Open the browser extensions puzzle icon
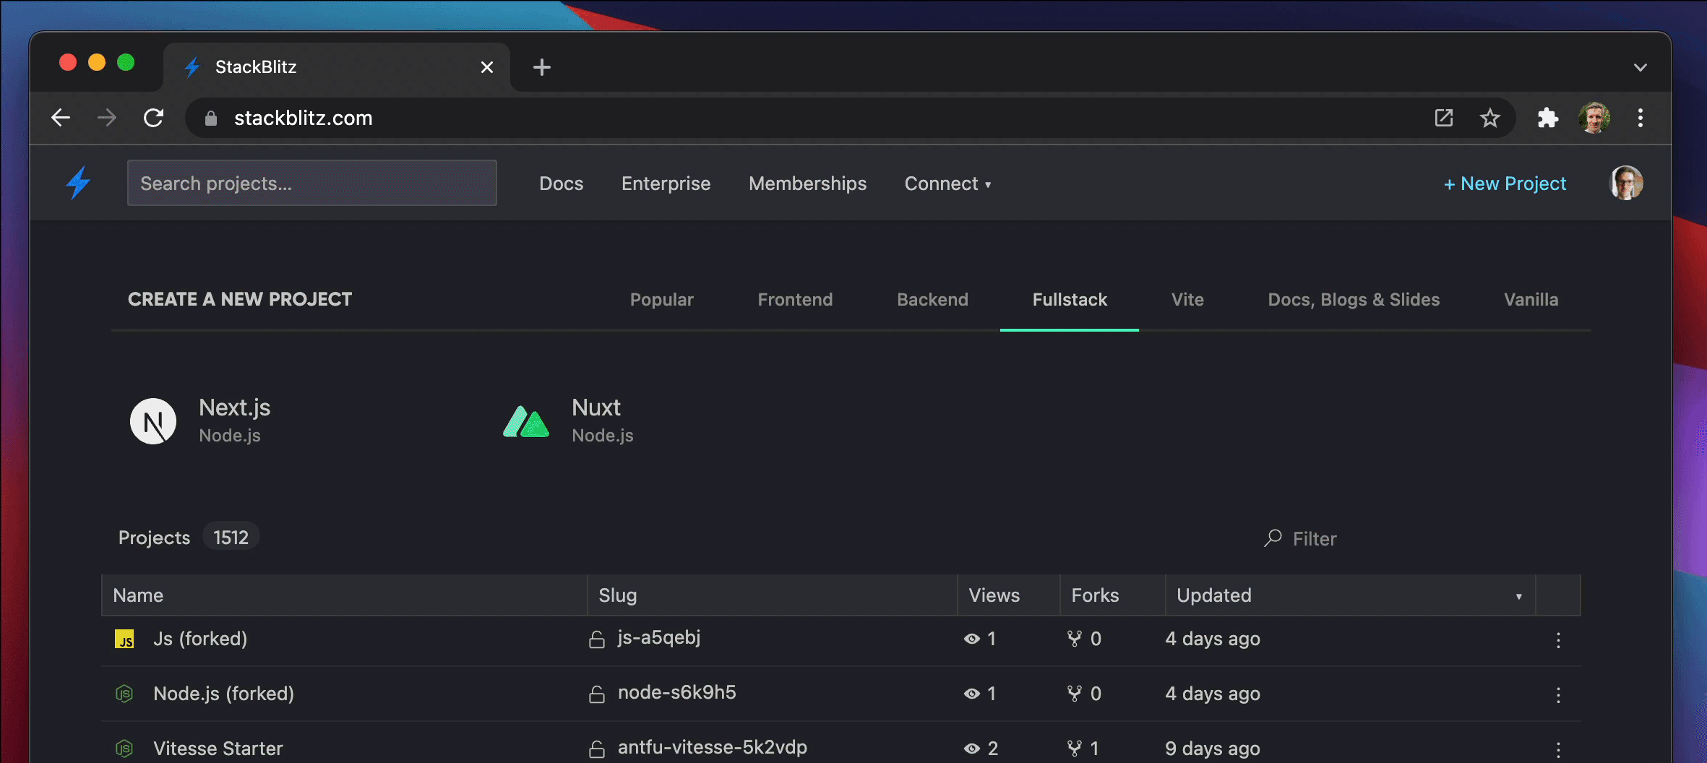Image resolution: width=1707 pixels, height=763 pixels. point(1547,118)
